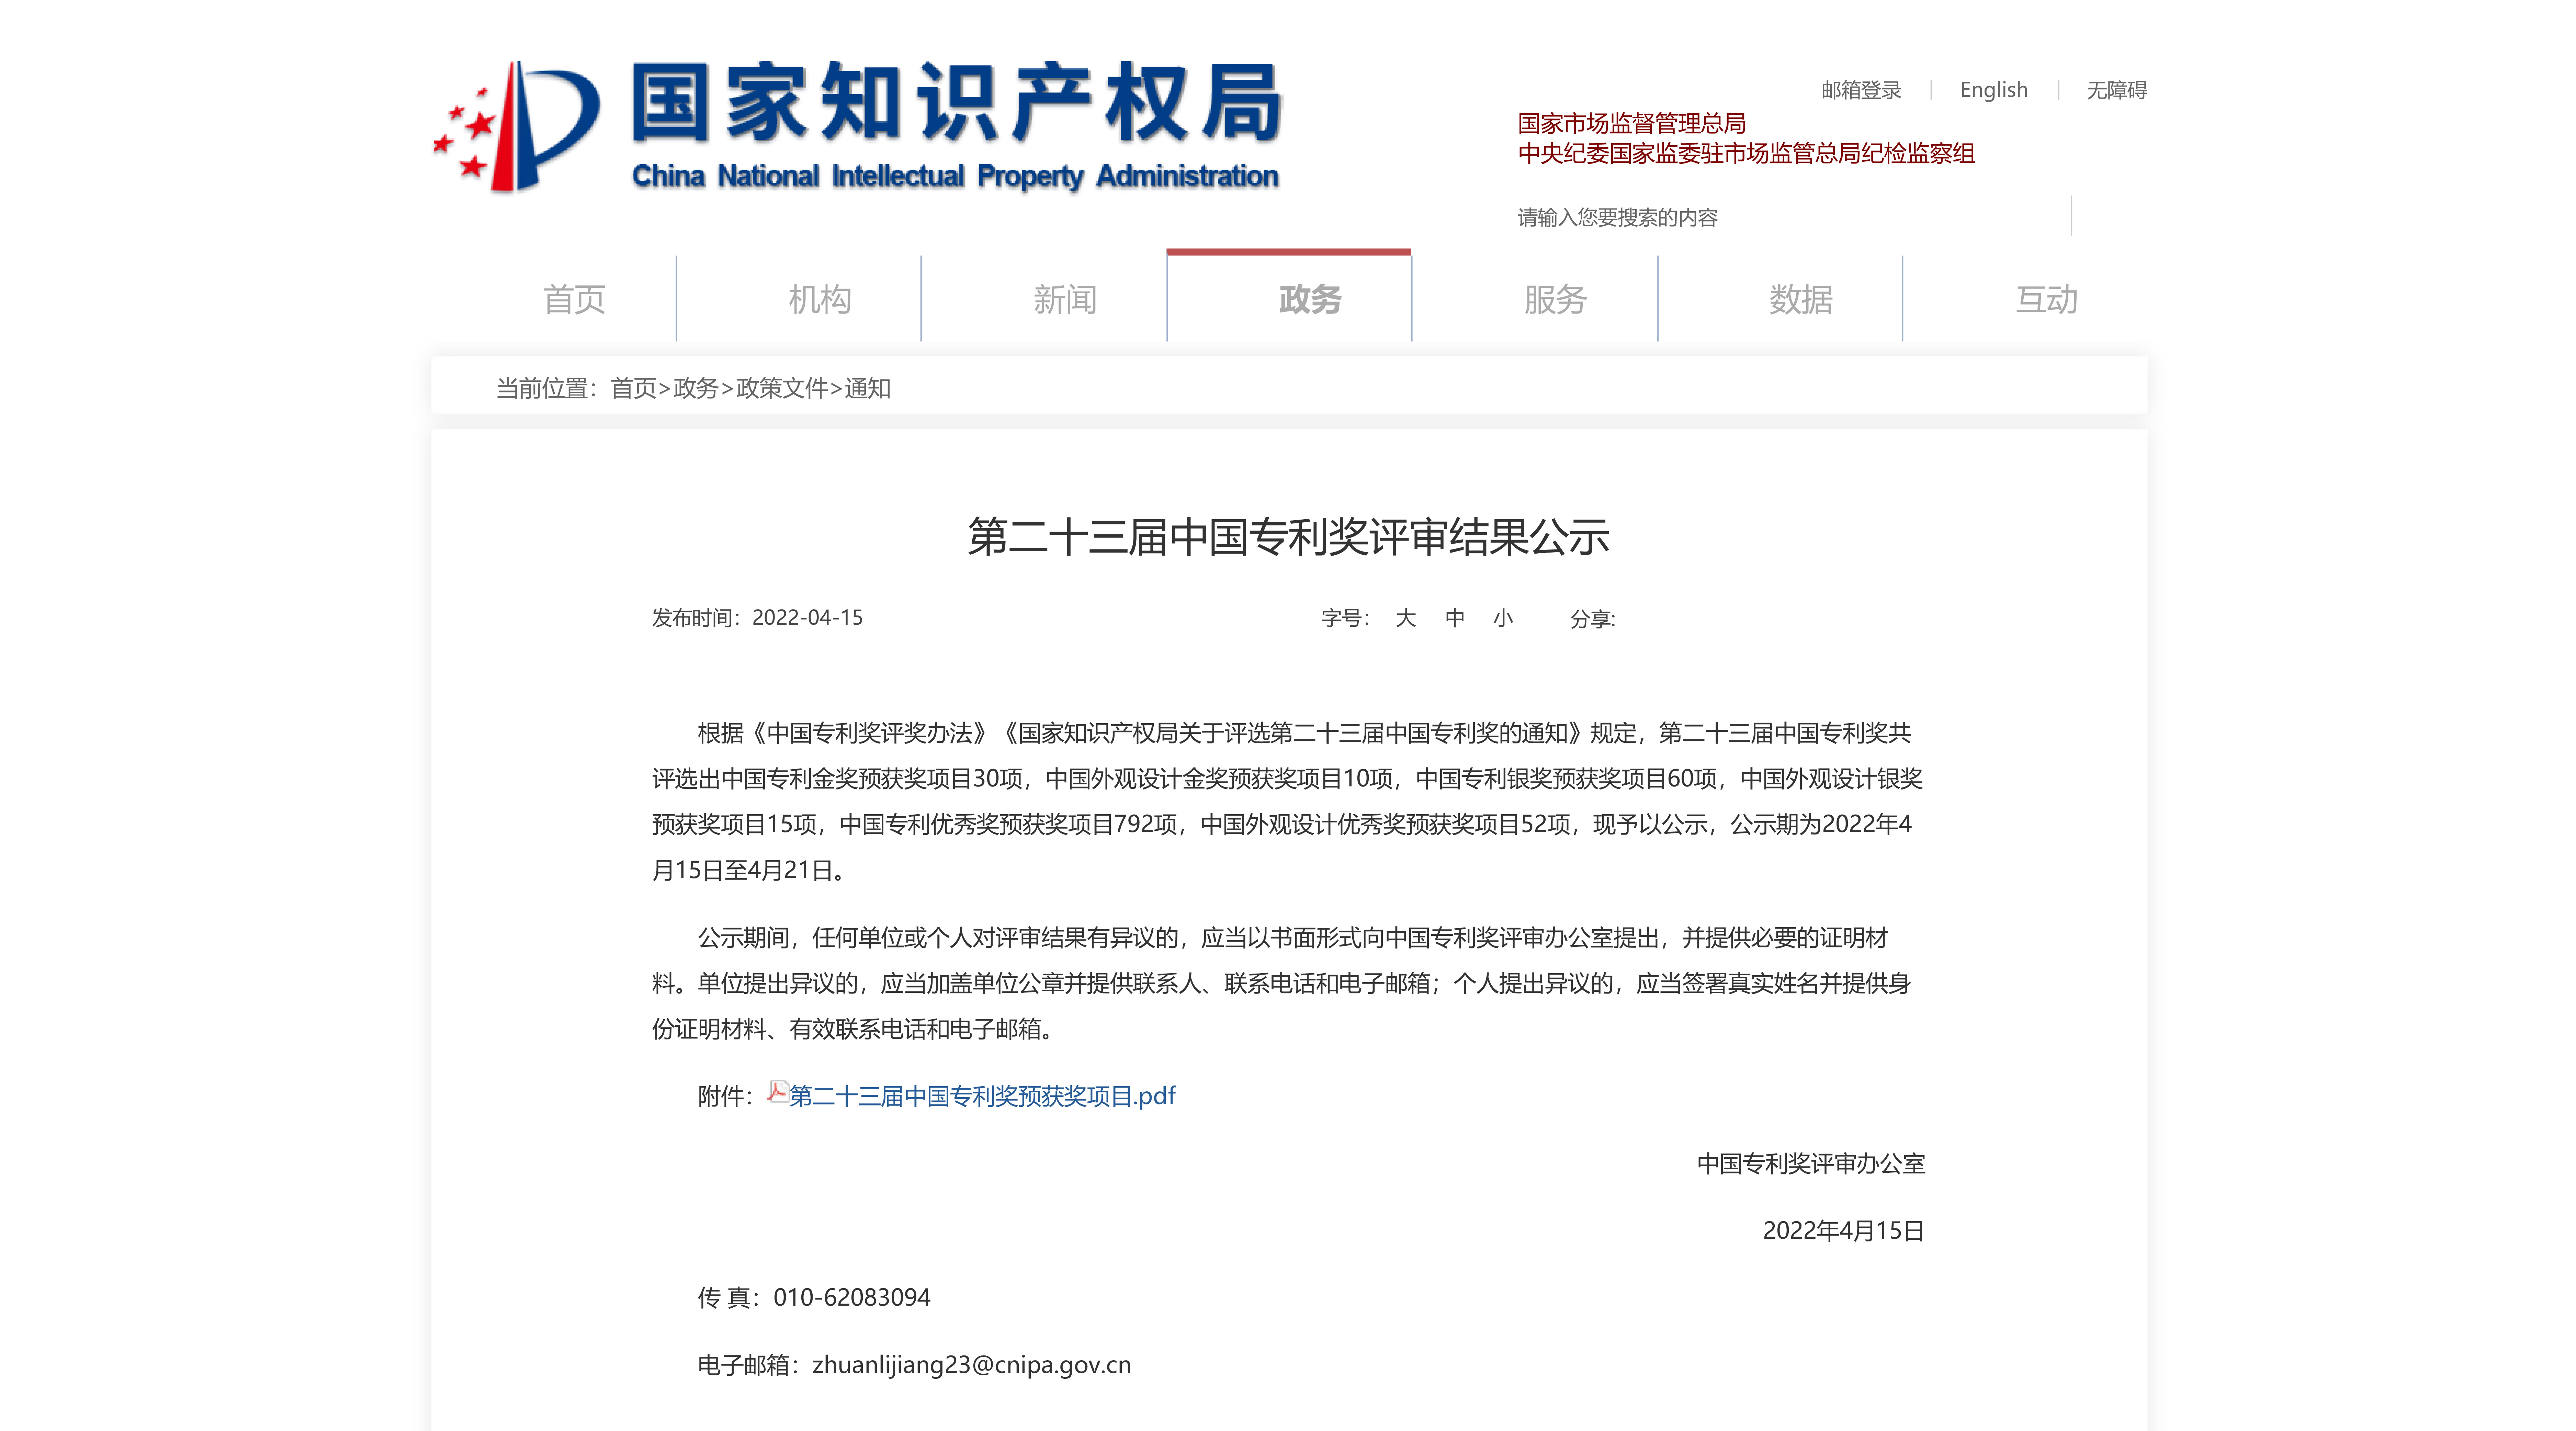Open the 互动 navigation tab
2576x1431 pixels.
click(2046, 299)
